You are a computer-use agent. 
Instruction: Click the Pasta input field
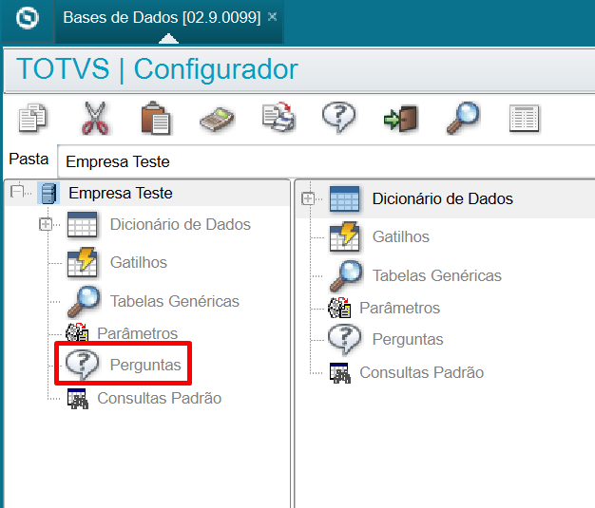tap(326, 161)
